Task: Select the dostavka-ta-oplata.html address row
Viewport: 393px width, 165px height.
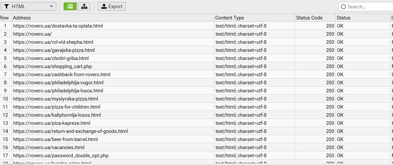Action: click(58, 26)
